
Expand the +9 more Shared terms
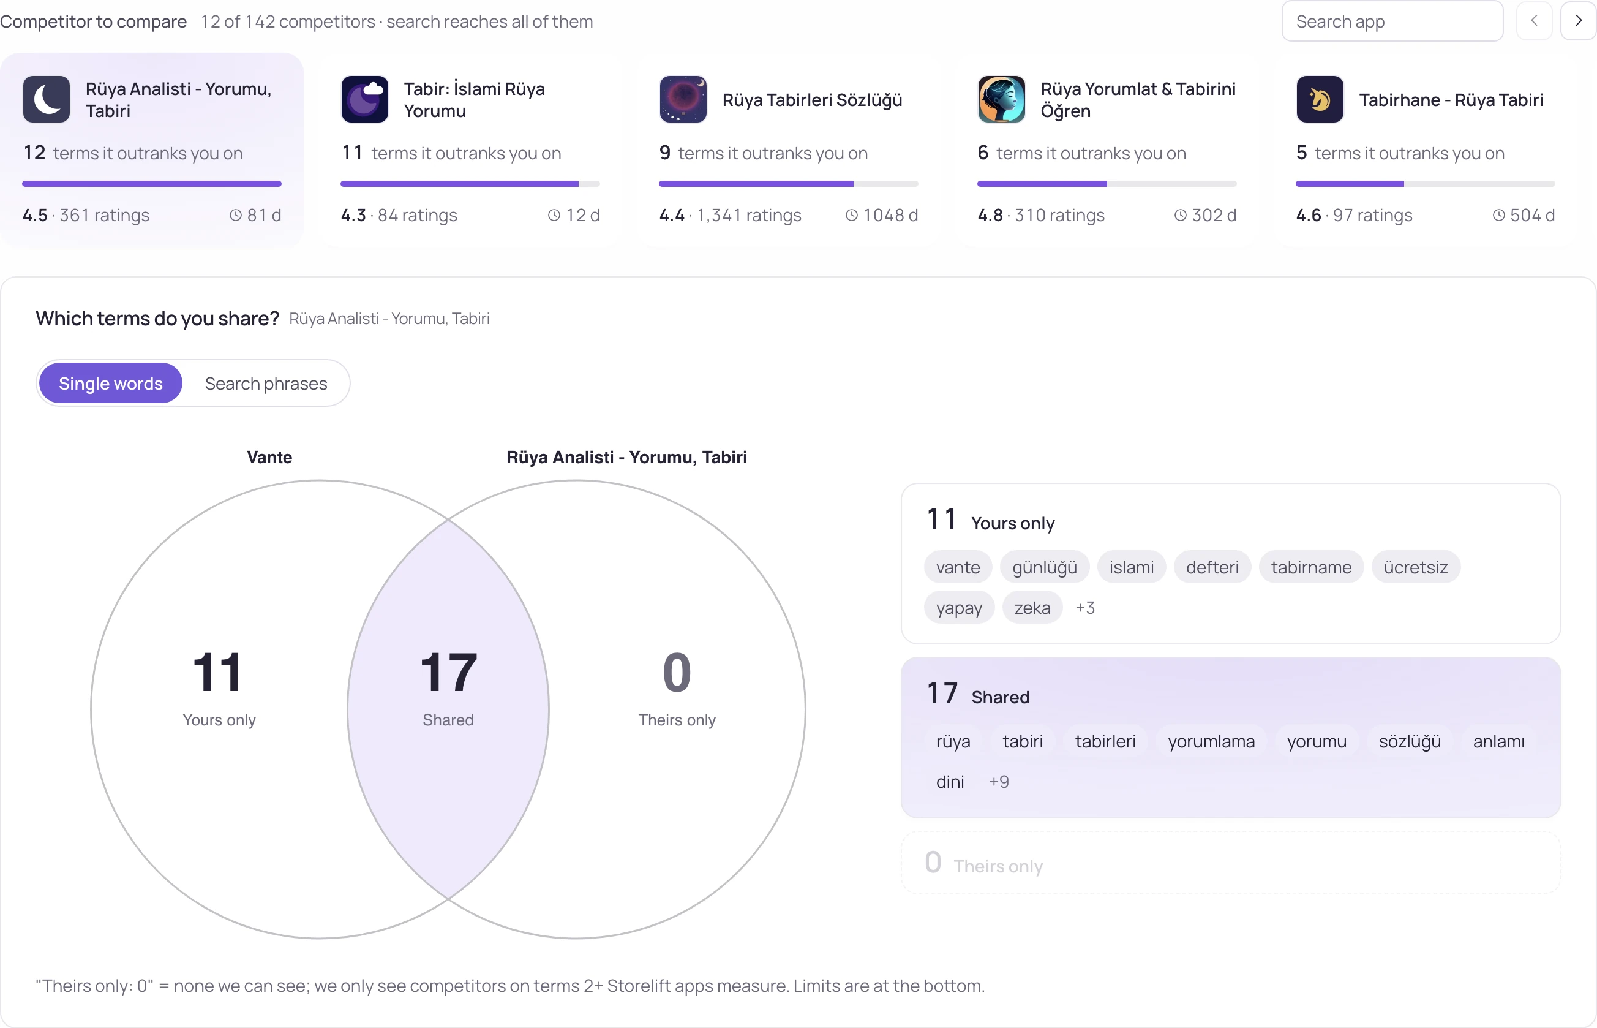point(999,782)
